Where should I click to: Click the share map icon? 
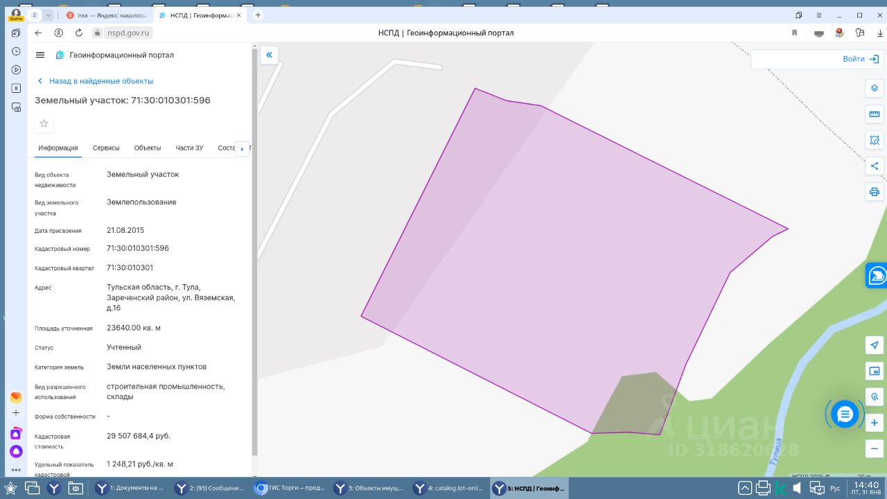(x=875, y=166)
